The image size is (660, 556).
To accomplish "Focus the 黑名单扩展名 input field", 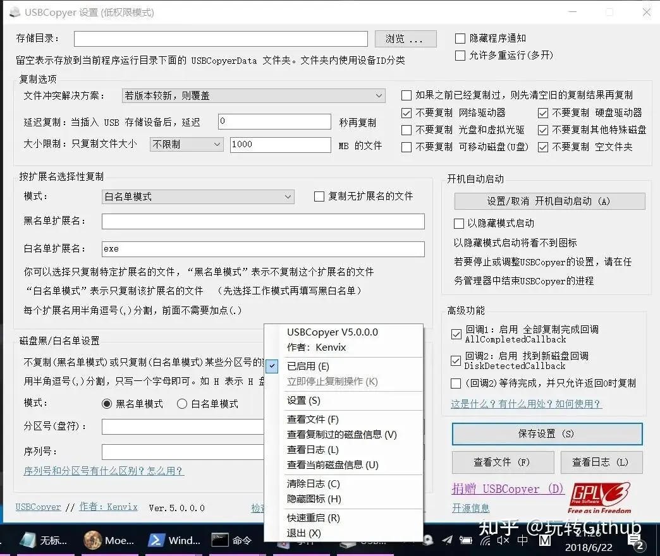I will click(263, 222).
